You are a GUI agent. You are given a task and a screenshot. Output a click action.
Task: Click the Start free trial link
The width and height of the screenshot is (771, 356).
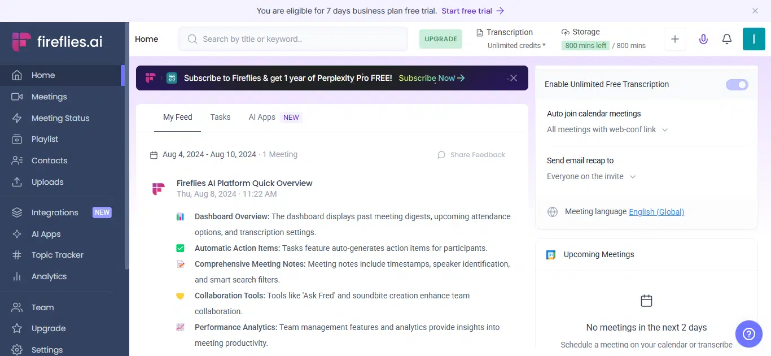click(473, 11)
